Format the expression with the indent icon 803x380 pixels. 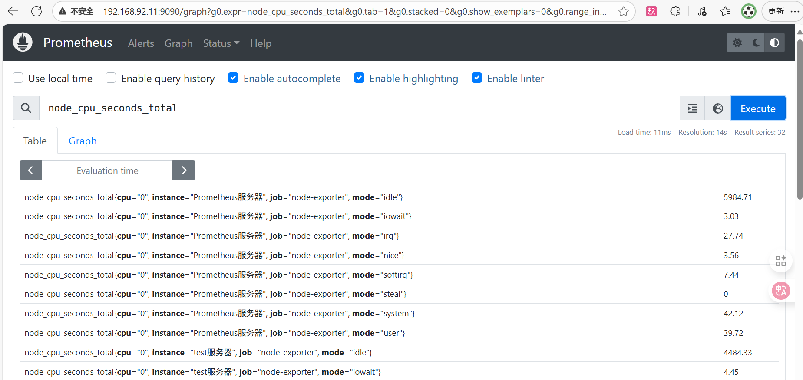click(x=693, y=108)
